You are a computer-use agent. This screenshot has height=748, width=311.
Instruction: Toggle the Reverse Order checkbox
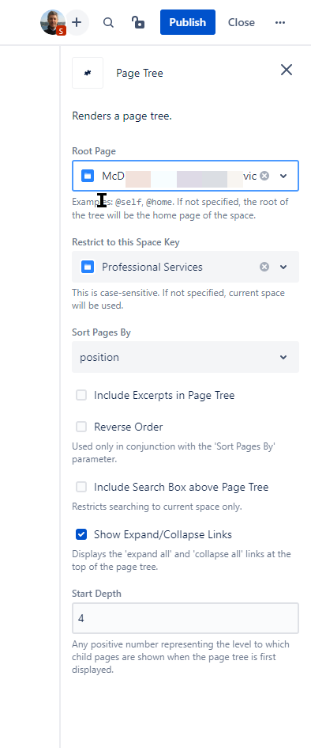81,427
